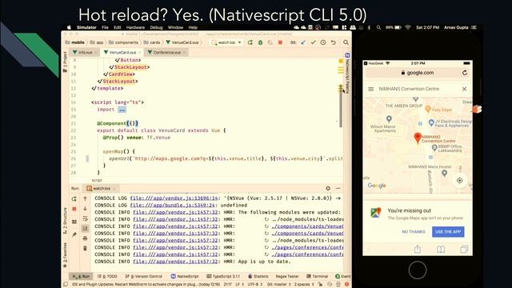512x288 pixels.
Task: Open NativeScript tool window
Action: (x=185, y=276)
